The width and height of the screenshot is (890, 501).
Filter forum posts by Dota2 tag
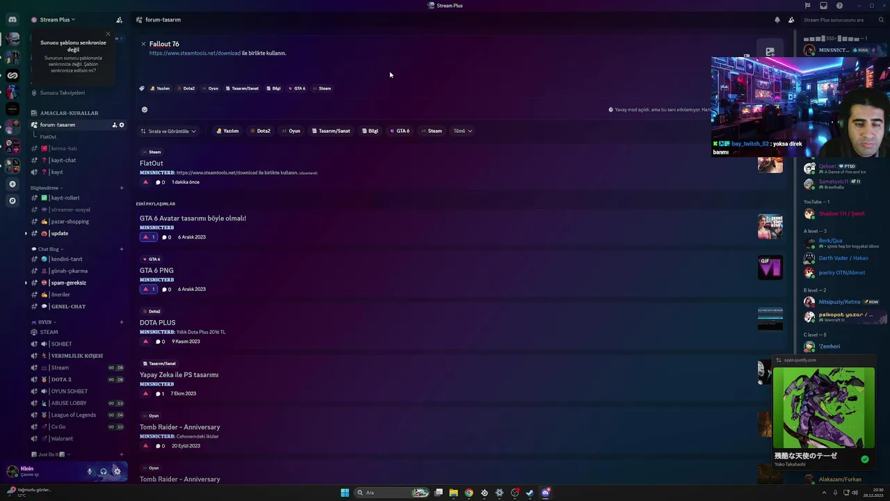pos(261,131)
